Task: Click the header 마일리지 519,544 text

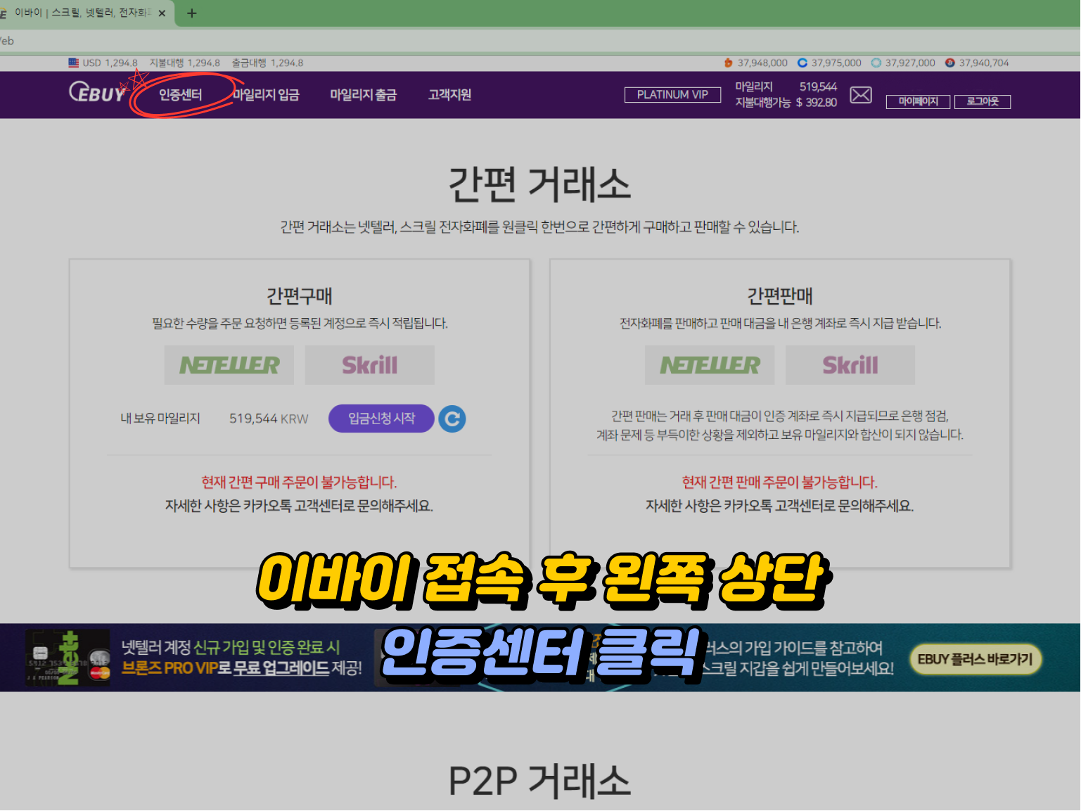Action: tap(786, 87)
